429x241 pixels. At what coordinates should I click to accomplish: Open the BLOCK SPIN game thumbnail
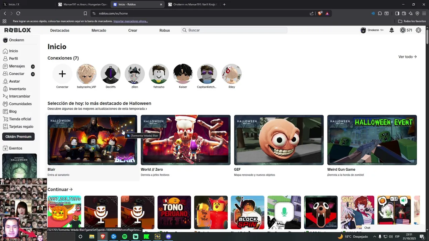247,213
